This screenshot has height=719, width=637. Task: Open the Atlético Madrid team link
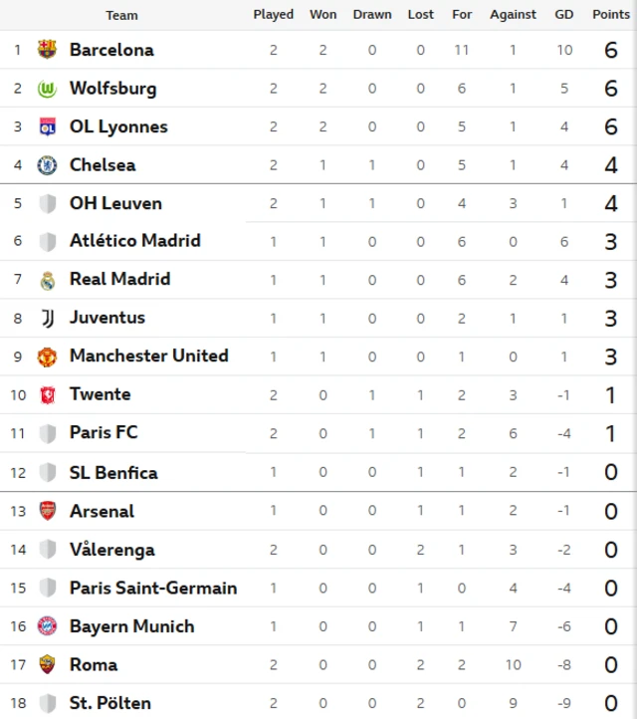click(134, 241)
